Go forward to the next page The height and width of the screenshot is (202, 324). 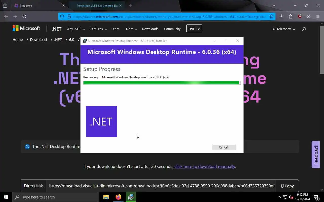click(15, 16)
